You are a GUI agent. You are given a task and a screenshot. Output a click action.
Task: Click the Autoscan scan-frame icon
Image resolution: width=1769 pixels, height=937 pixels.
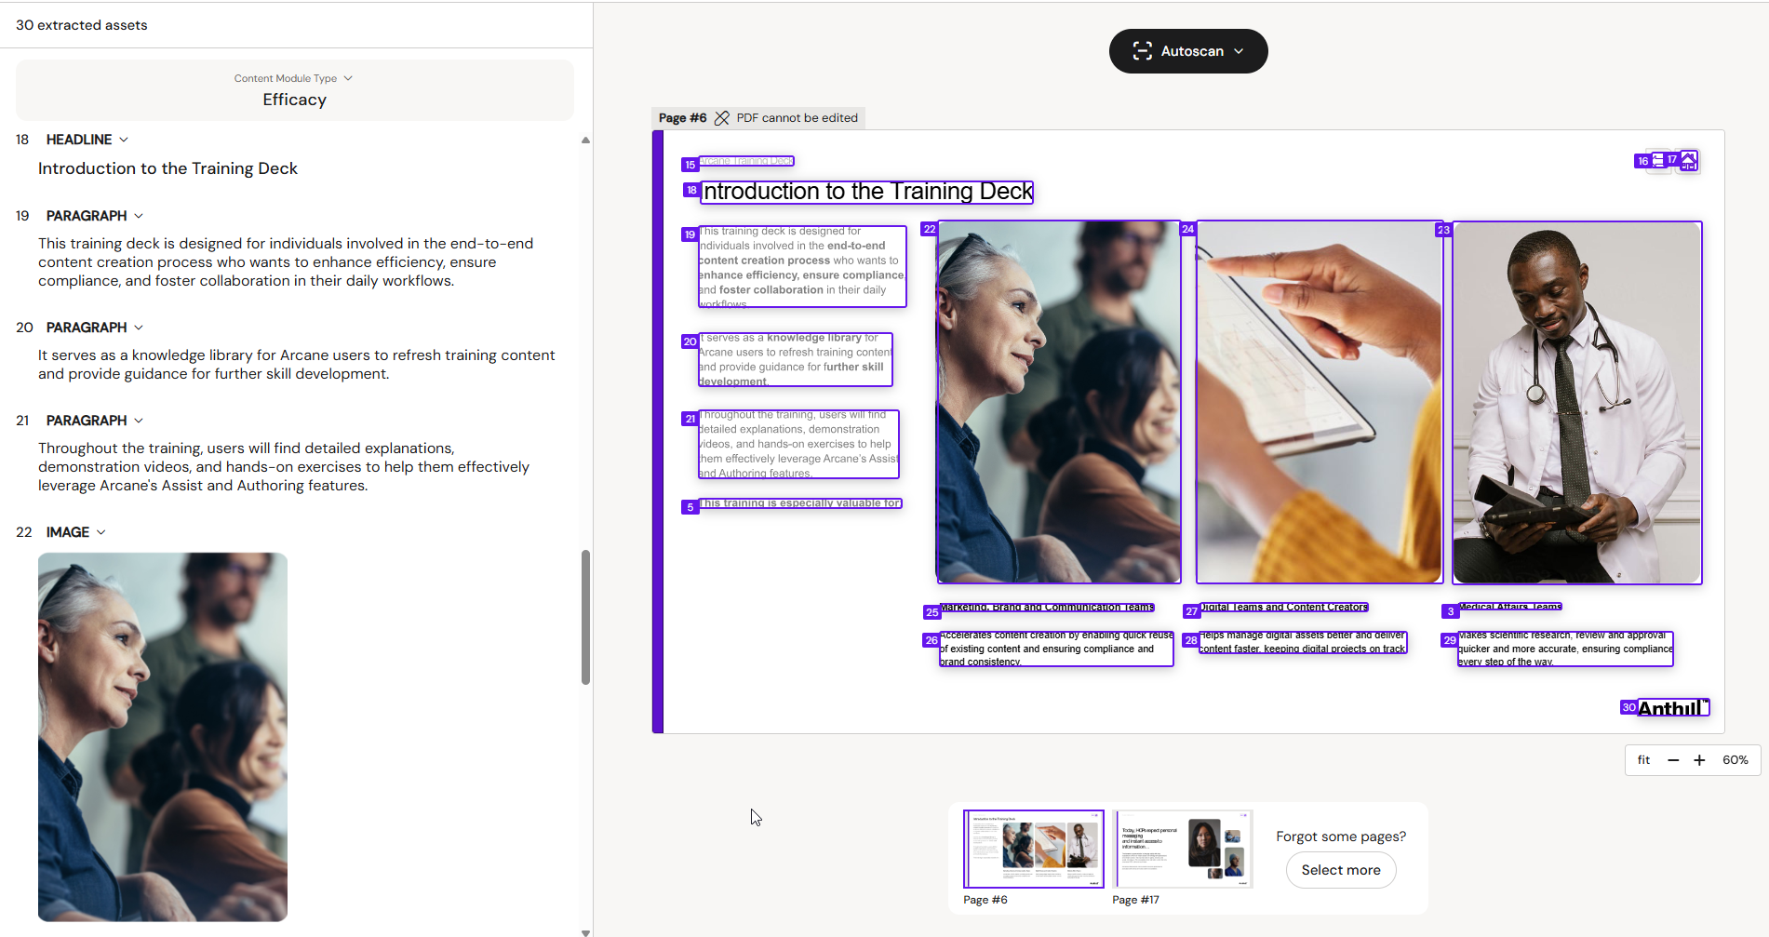[x=1142, y=51]
